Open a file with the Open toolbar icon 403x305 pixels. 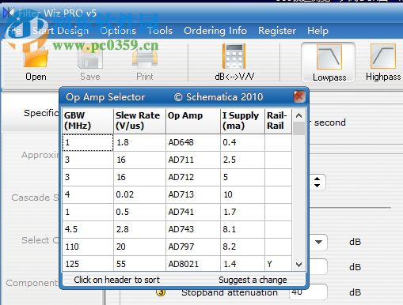[x=36, y=62]
